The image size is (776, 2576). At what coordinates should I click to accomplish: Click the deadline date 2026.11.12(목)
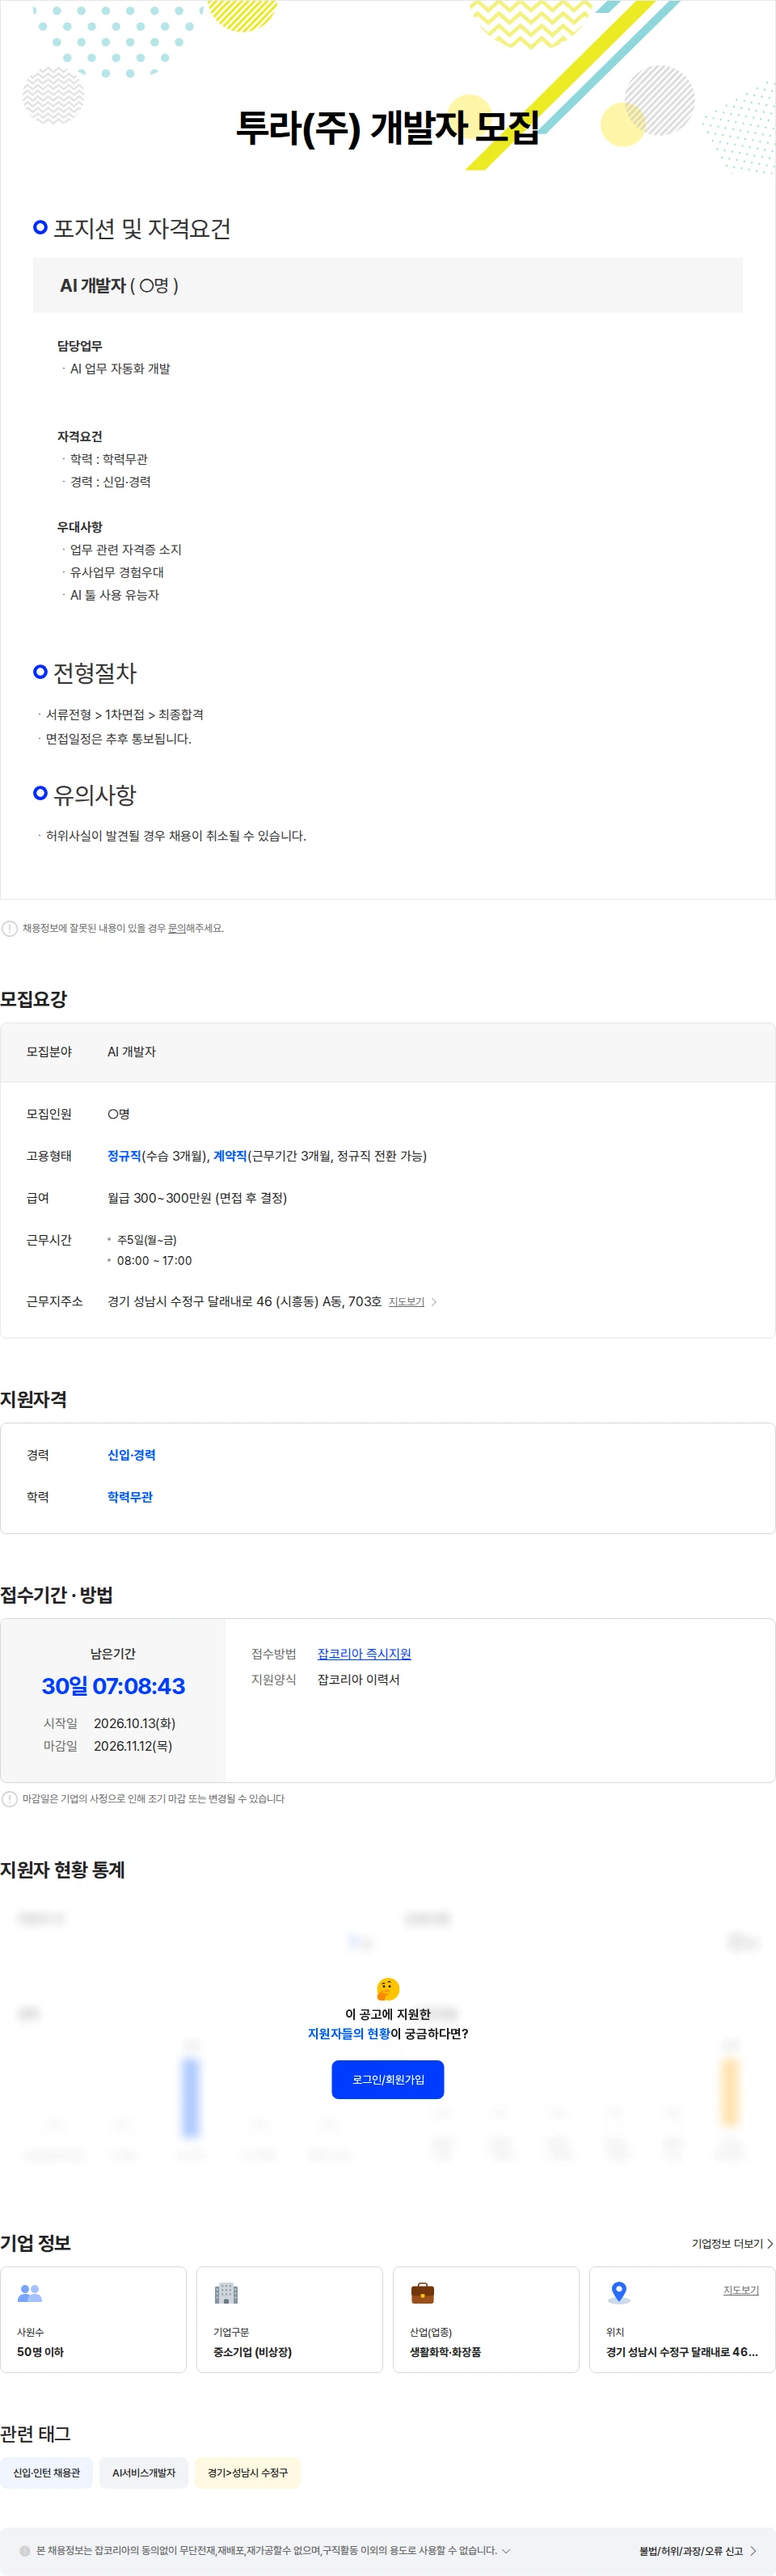click(133, 1746)
